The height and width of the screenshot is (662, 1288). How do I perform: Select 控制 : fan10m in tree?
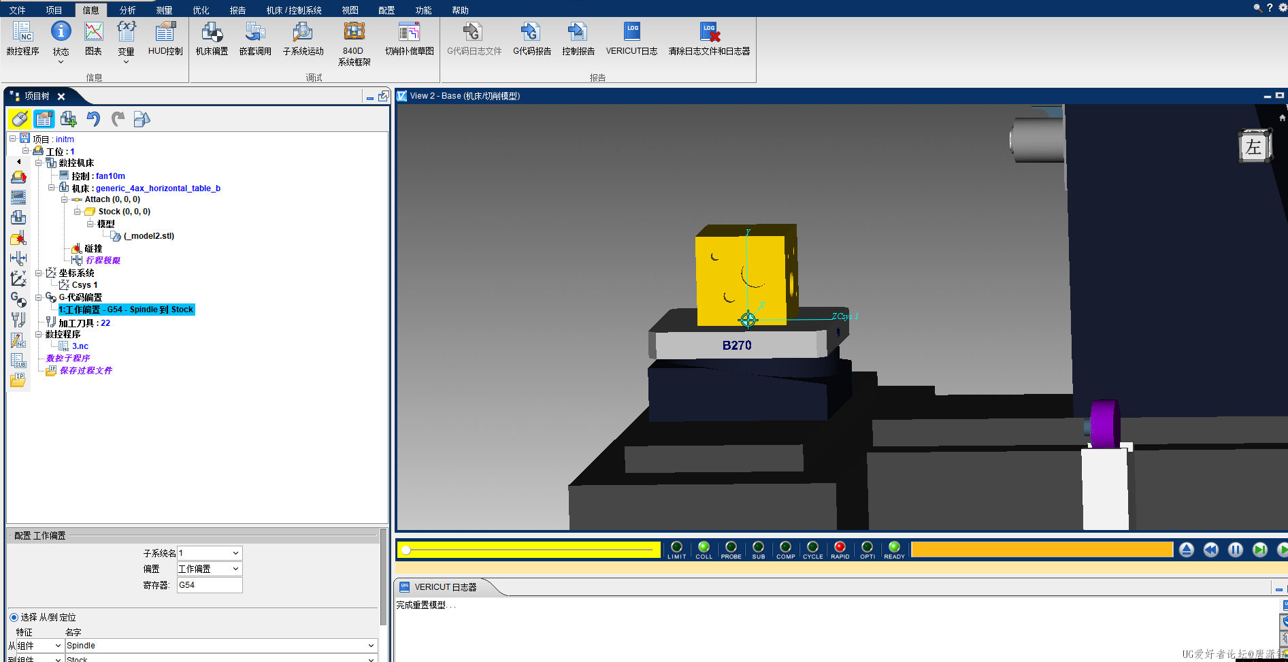pos(98,176)
